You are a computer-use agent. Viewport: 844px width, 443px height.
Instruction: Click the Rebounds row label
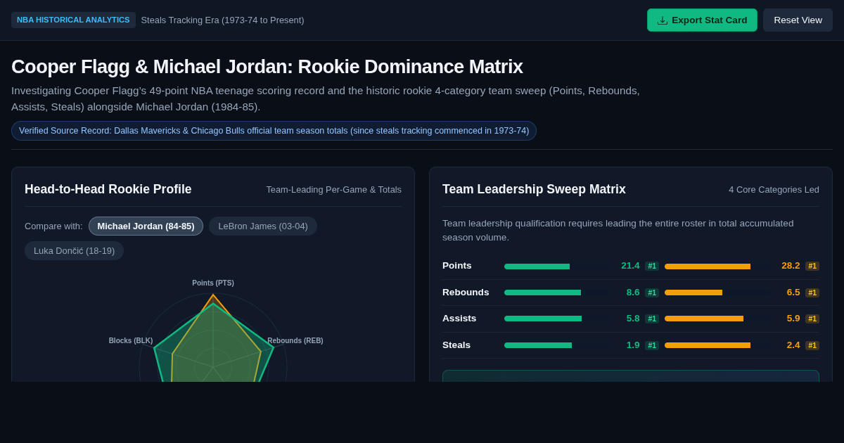pos(466,293)
